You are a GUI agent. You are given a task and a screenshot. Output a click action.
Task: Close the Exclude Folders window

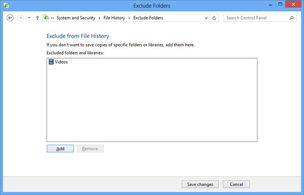[293, 6]
